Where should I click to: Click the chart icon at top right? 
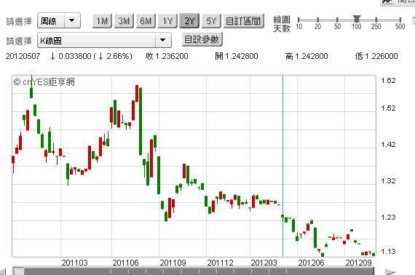tap(387, 1)
